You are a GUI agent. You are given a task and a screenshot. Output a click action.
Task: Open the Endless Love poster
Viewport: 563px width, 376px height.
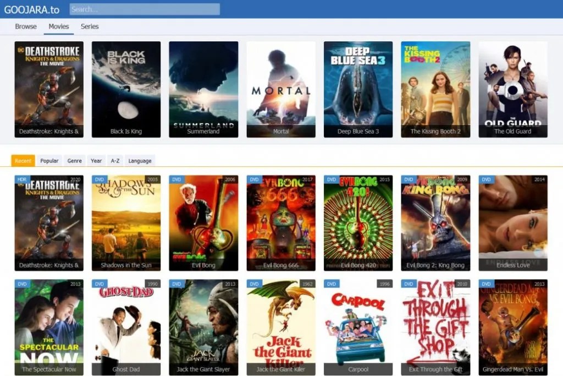[513, 223]
